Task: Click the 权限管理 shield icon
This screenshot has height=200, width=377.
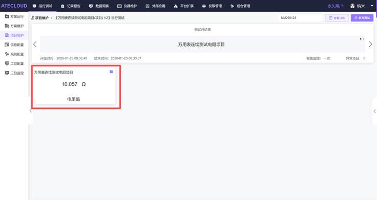Action: coord(204,6)
